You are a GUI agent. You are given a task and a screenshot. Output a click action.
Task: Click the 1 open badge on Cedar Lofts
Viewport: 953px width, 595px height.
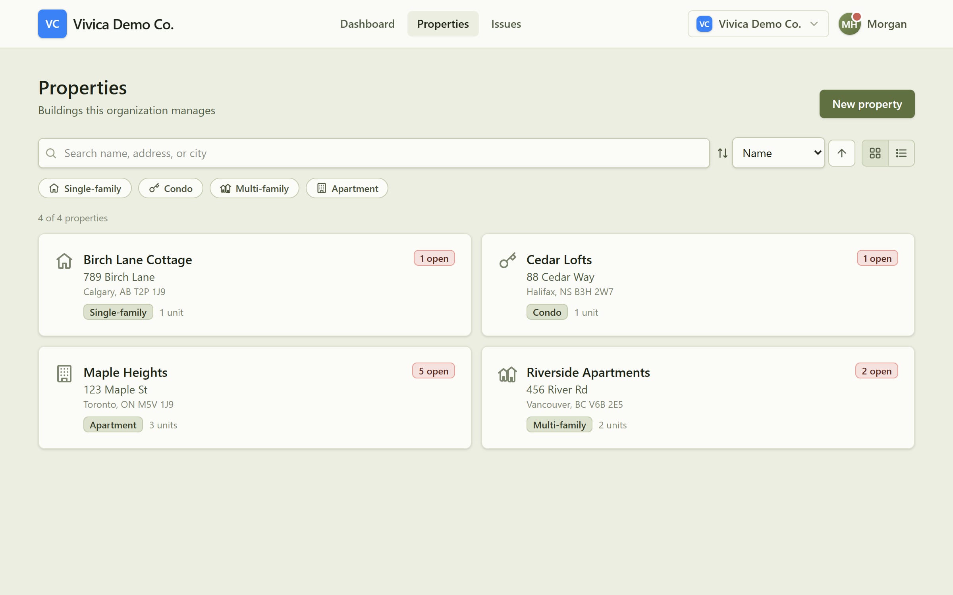877,258
